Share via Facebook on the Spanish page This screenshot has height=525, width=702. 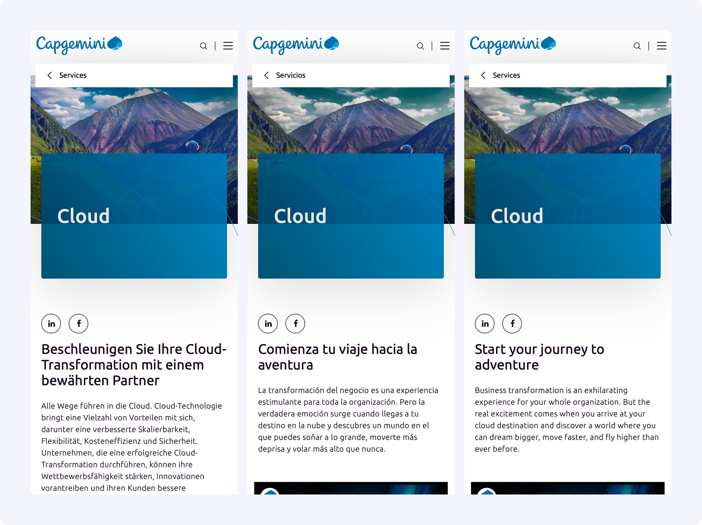point(295,324)
